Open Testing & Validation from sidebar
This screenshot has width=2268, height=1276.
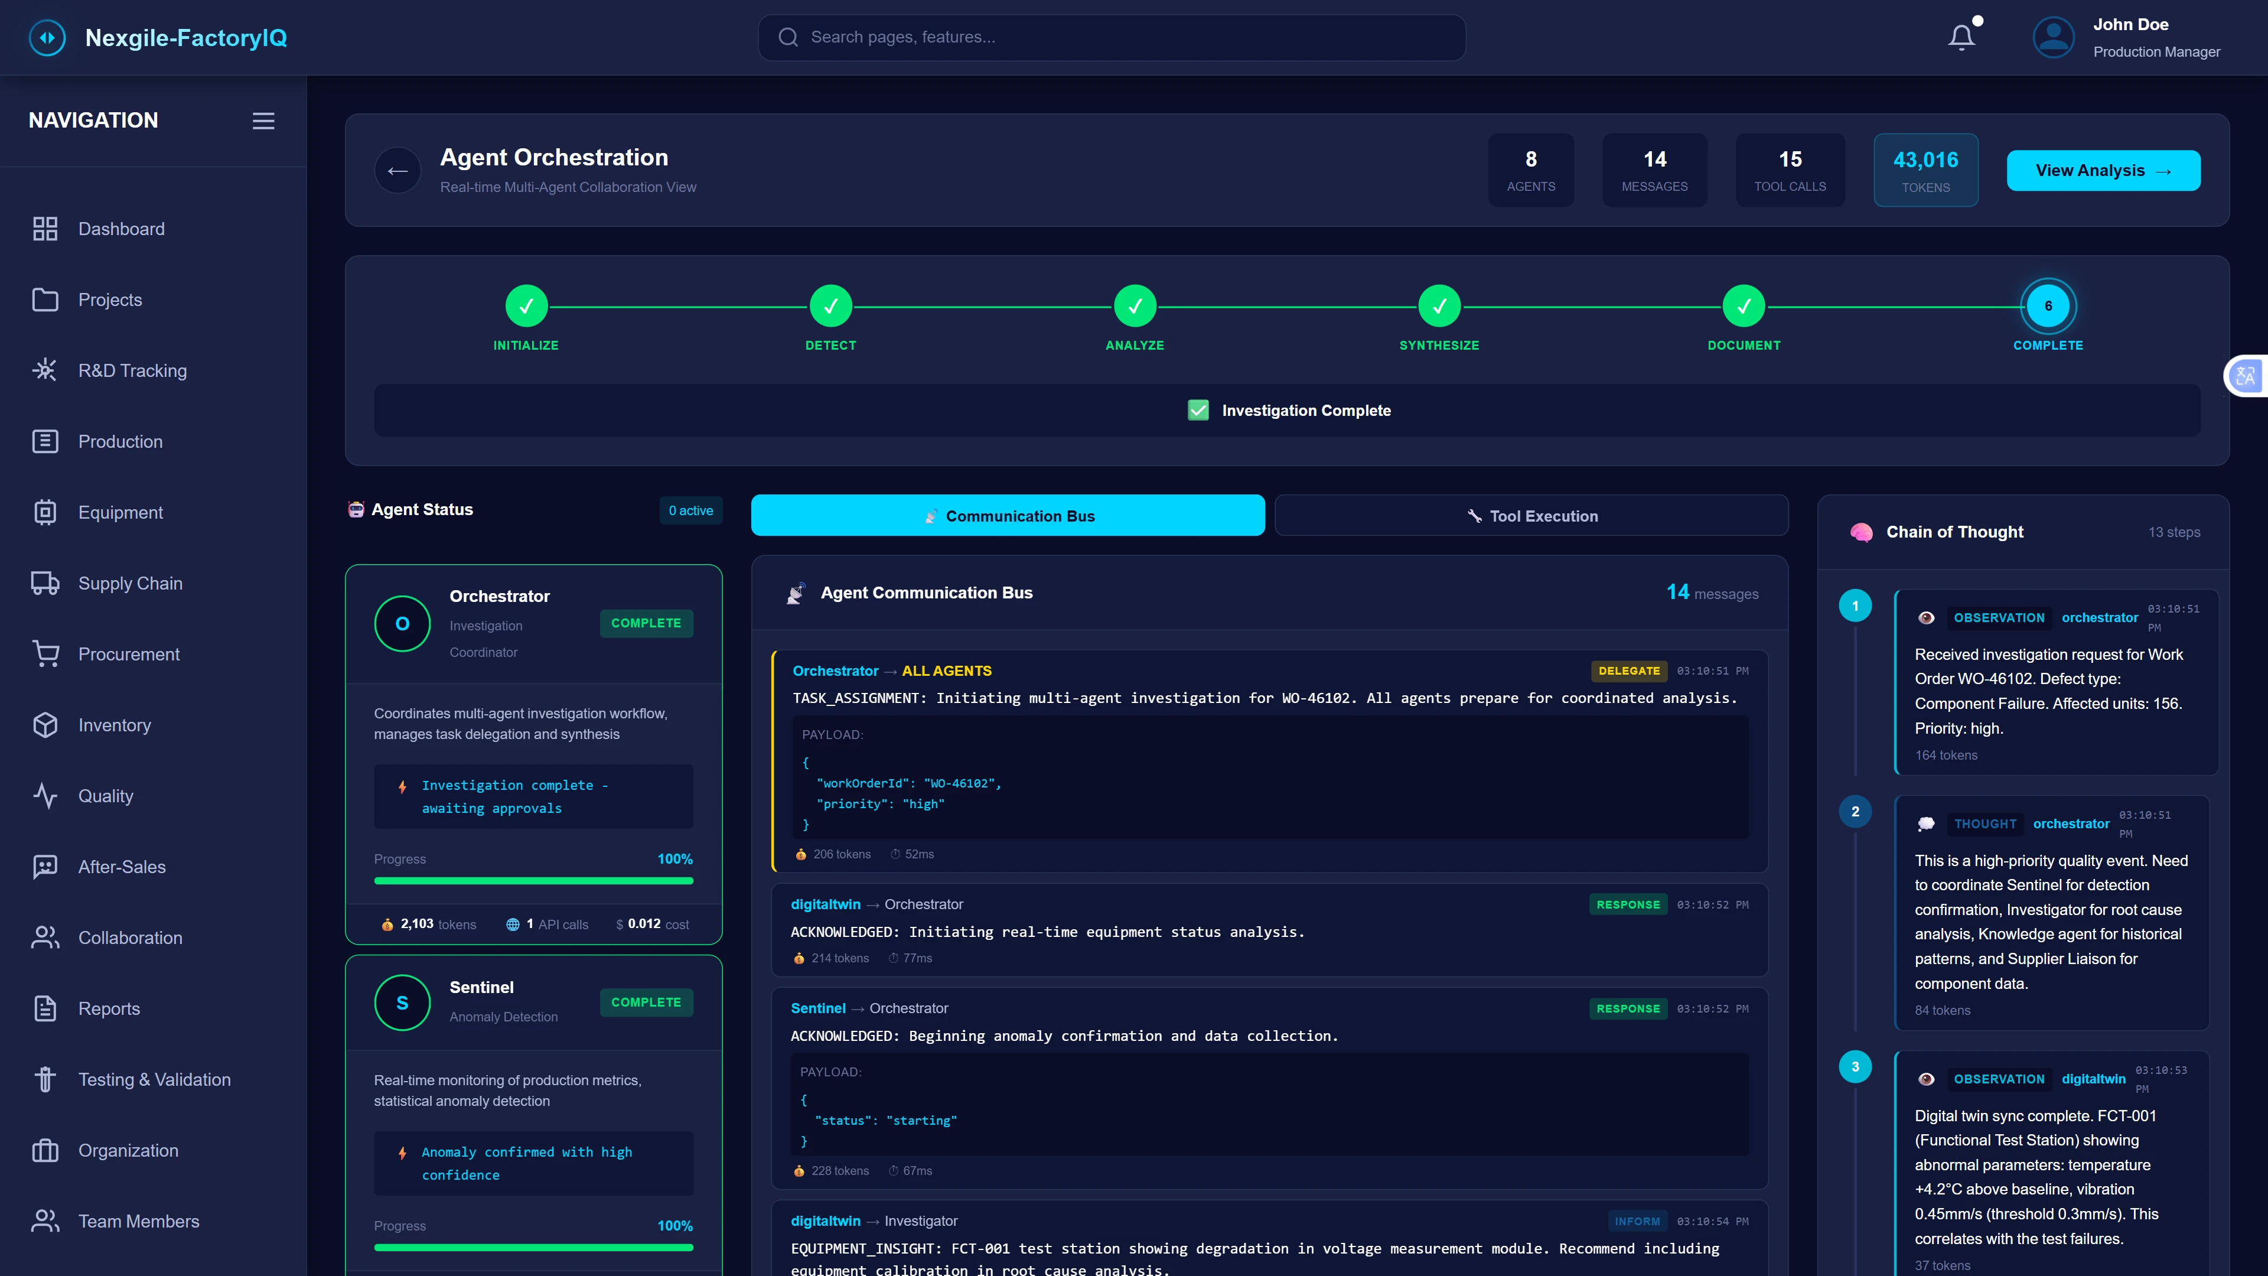pyautogui.click(x=154, y=1079)
